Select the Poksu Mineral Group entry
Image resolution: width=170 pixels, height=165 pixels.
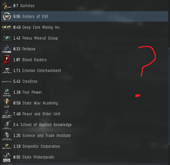(x=84, y=38)
